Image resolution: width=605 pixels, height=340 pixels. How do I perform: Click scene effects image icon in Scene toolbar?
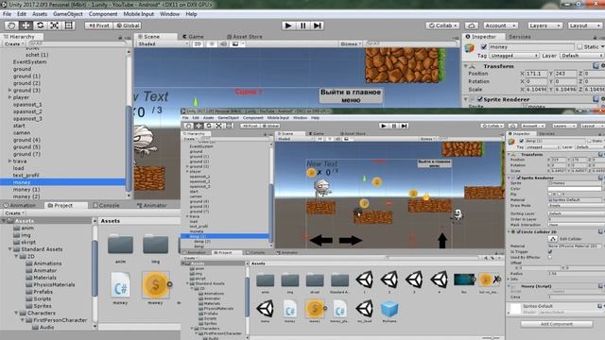click(x=235, y=44)
